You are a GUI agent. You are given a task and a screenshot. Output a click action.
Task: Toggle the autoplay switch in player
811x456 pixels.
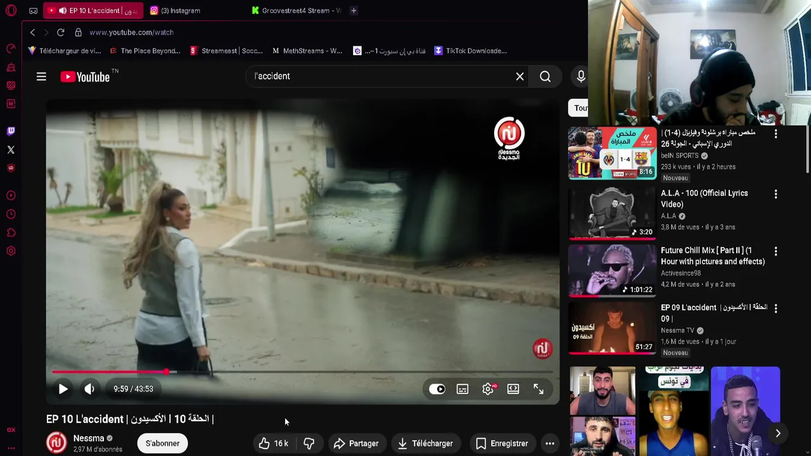(437, 389)
